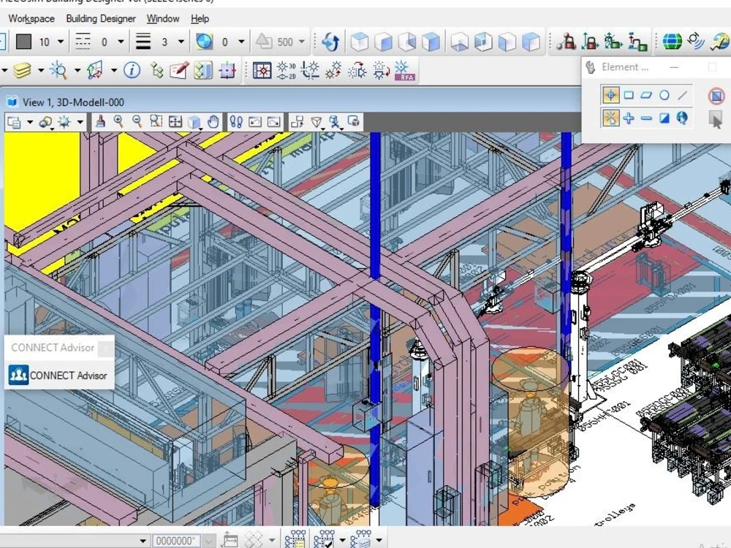731x548 pixels.
Task: Click the RFA import icon
Action: pyautogui.click(x=404, y=70)
